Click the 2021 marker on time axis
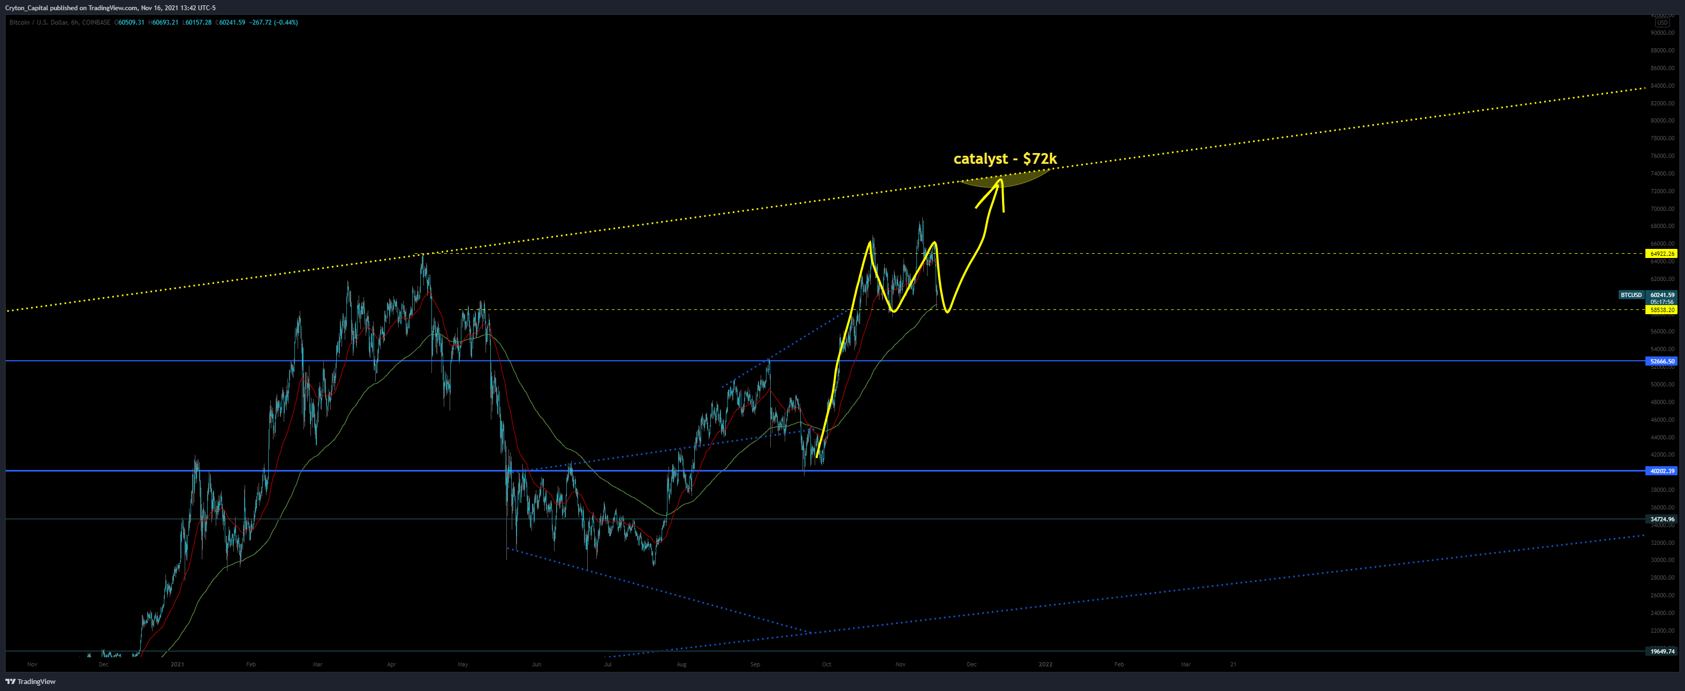1685x691 pixels. point(177,664)
